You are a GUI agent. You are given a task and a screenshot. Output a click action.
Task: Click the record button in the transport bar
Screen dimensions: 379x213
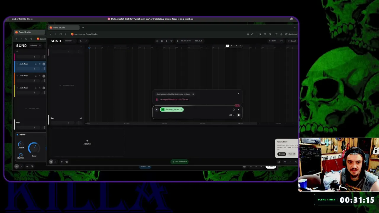tap(162, 41)
